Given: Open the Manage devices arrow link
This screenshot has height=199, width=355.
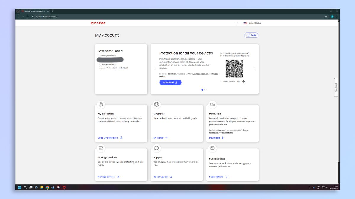Looking at the screenshot, I should pos(109,177).
